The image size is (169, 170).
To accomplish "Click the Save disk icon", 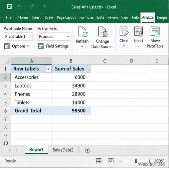I will coord(9,7).
